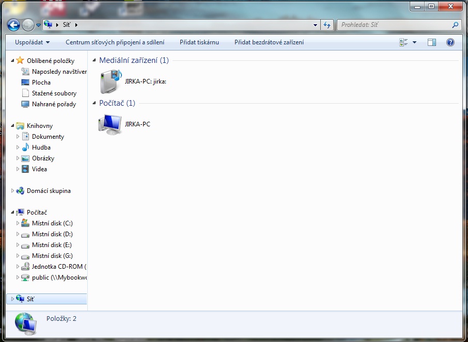Click the Prohledat: Síť search field
Image resolution: width=468 pixels, height=342 pixels.
[x=395, y=25]
